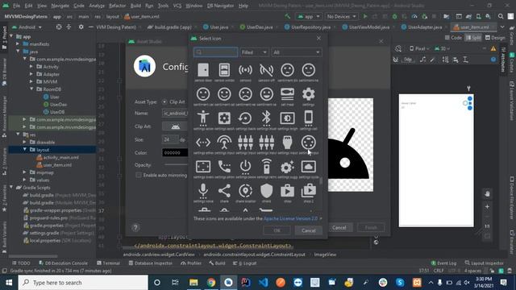Click Cancel in Asset Studio dialog
Image resolution: width=516 pixels, height=290 pixels.
click(x=339, y=227)
